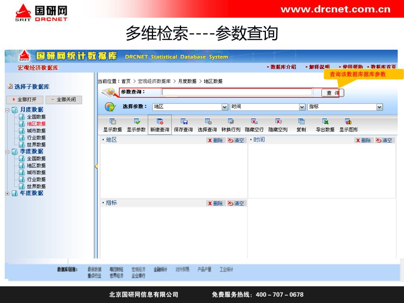The height and width of the screenshot is (303, 404).
Task: Select 全国数据 under 月度数据
Action: [x=36, y=117]
